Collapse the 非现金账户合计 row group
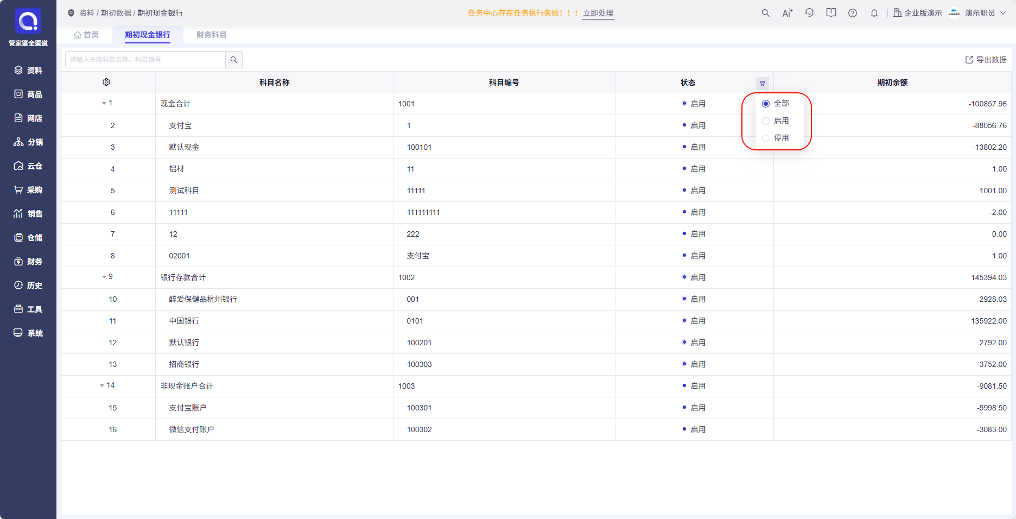Screen dimensions: 1016x519 (x=102, y=385)
